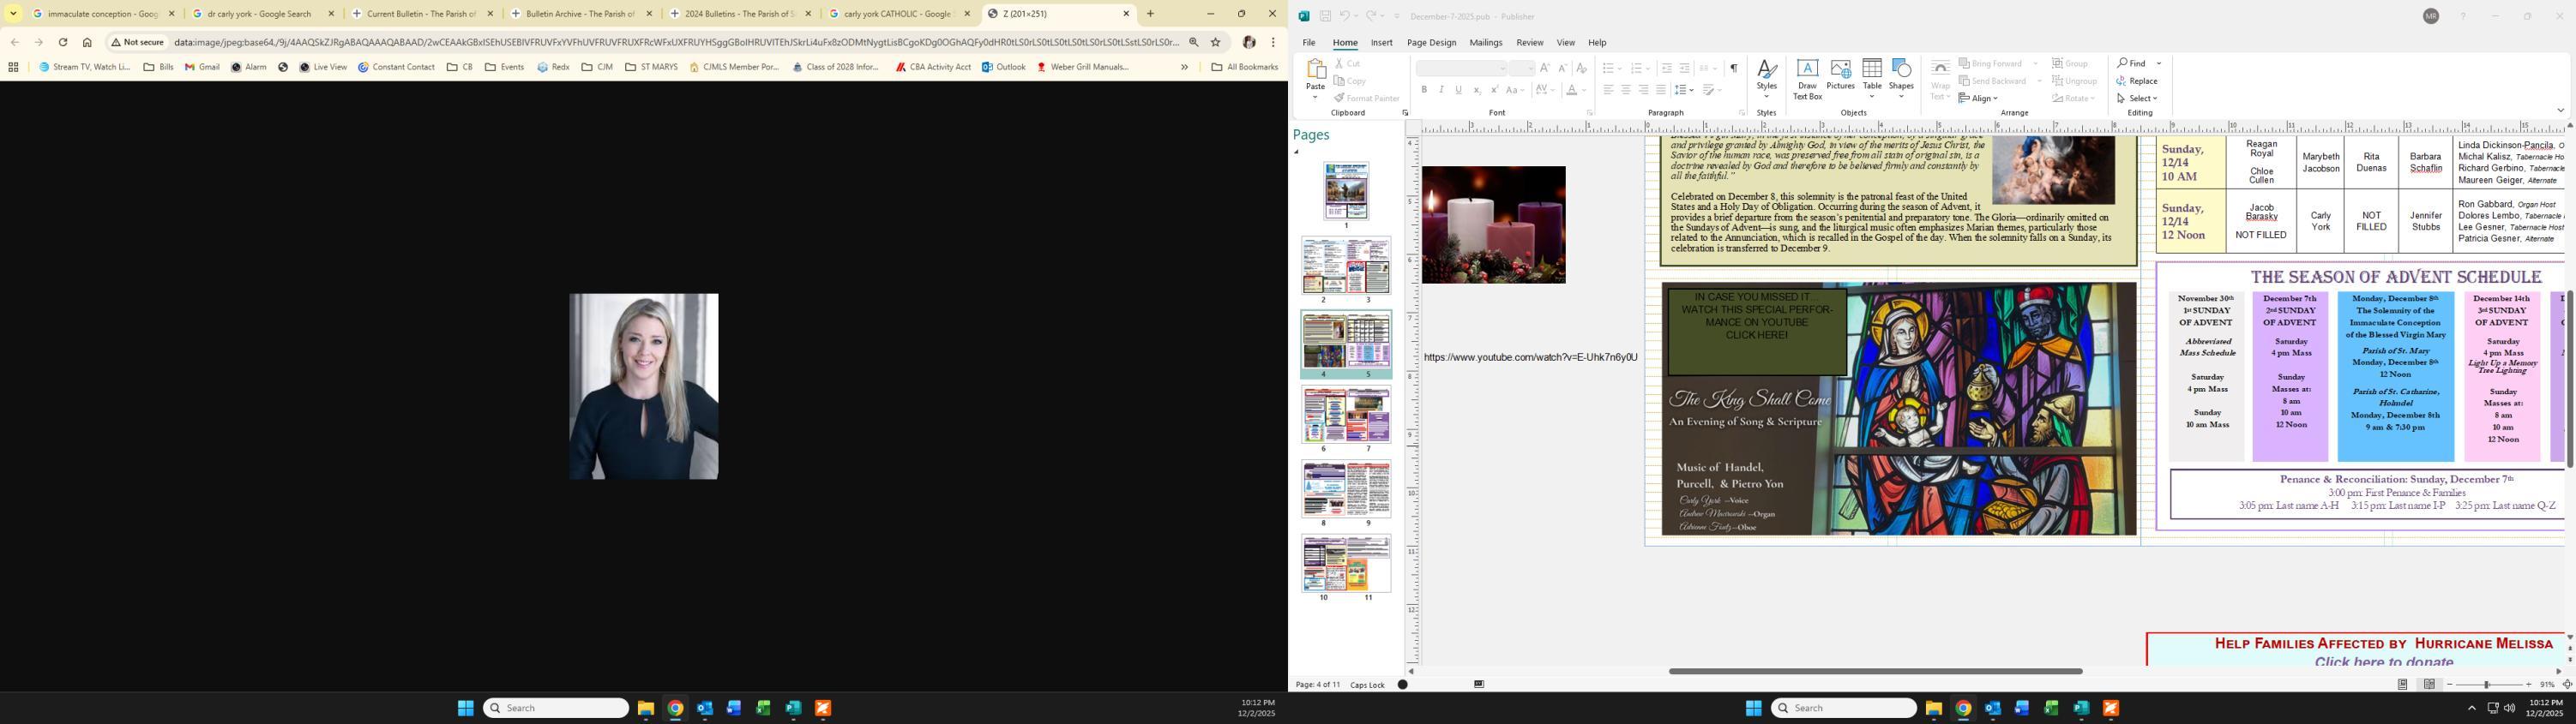This screenshot has width=2576, height=724.
Task: Show whole page using status bar icon
Action: 2566,685
